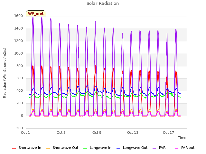Click the Oct 5 x-axis label
Viewport: 206px width, 154px height.
[x=61, y=133]
